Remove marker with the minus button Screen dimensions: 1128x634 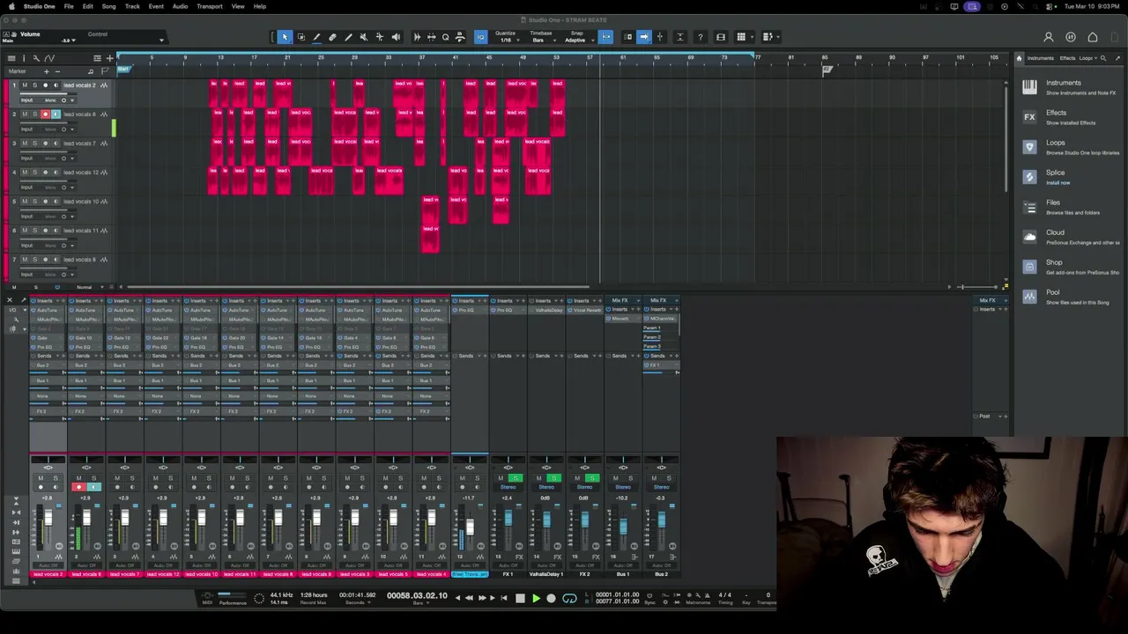57,71
